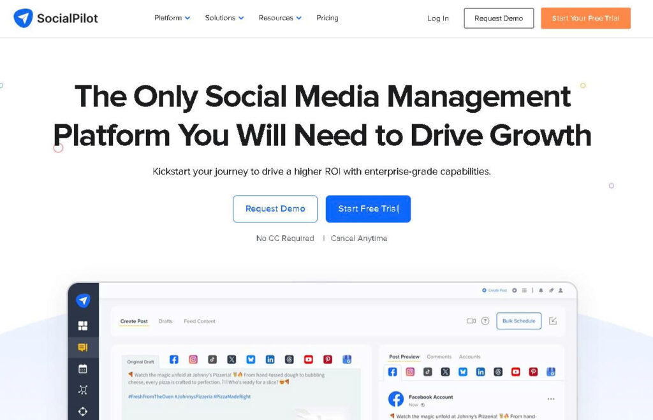Click the orange Start Your Free Trial button
This screenshot has height=420, width=653.
[x=585, y=18]
